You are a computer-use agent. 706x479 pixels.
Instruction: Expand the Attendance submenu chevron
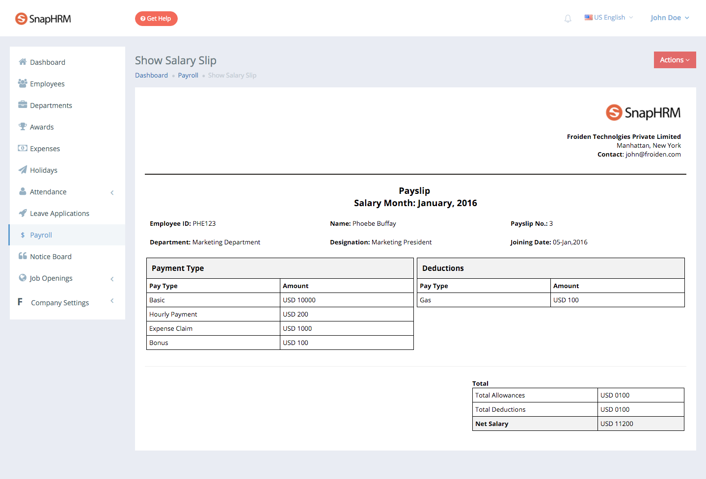[112, 192]
